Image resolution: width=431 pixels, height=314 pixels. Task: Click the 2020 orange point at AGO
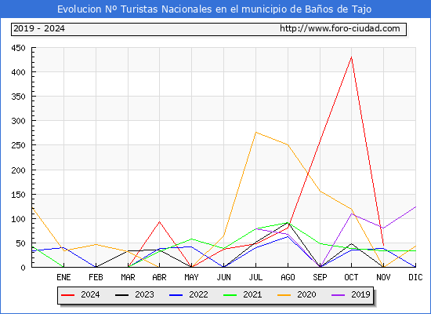coord(288,145)
